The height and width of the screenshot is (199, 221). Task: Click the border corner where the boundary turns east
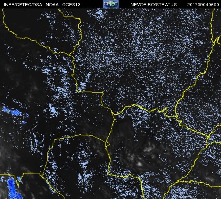point(78,92)
